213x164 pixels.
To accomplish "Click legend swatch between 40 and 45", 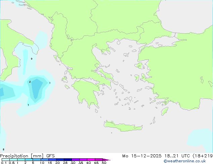I will click(91, 160).
